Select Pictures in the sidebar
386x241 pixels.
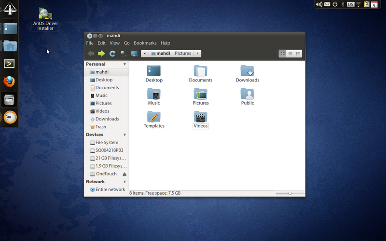point(106,104)
